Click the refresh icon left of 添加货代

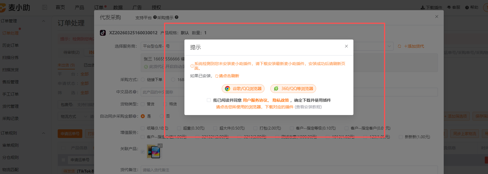pyautogui.click(x=399, y=46)
